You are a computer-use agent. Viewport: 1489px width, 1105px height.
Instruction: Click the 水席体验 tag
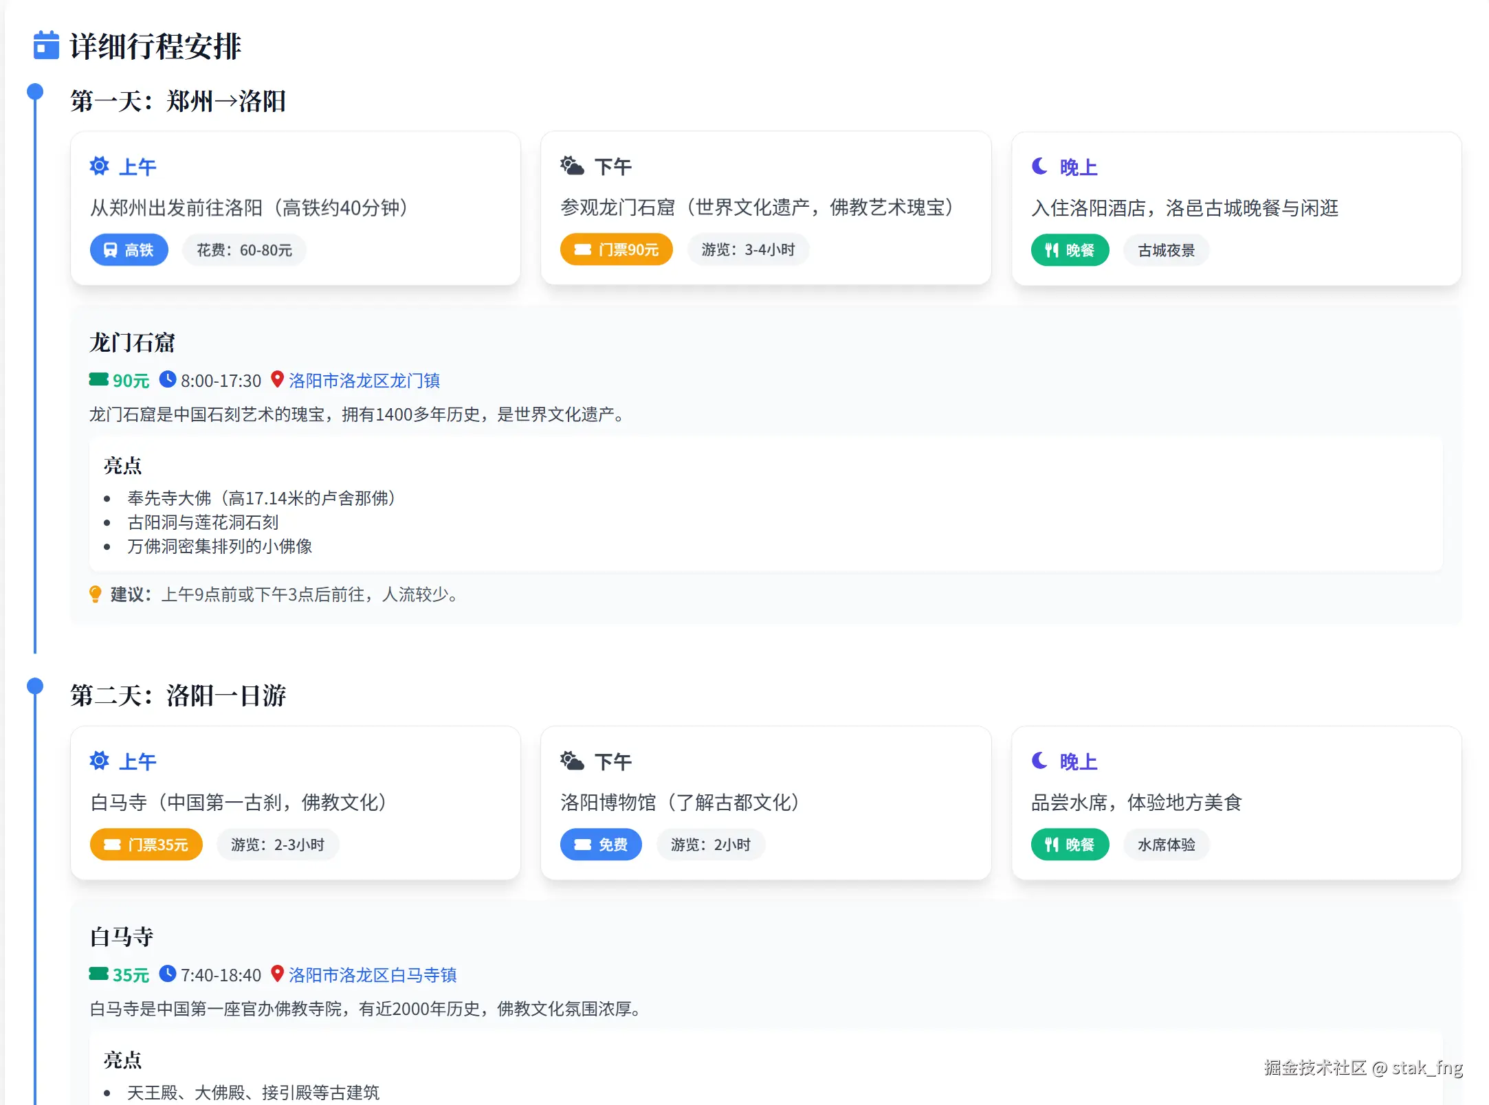pyautogui.click(x=1166, y=845)
